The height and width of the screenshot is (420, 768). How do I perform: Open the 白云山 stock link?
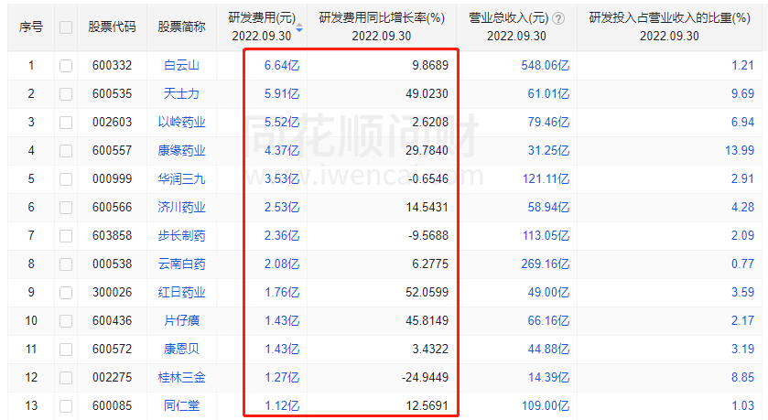pos(181,66)
